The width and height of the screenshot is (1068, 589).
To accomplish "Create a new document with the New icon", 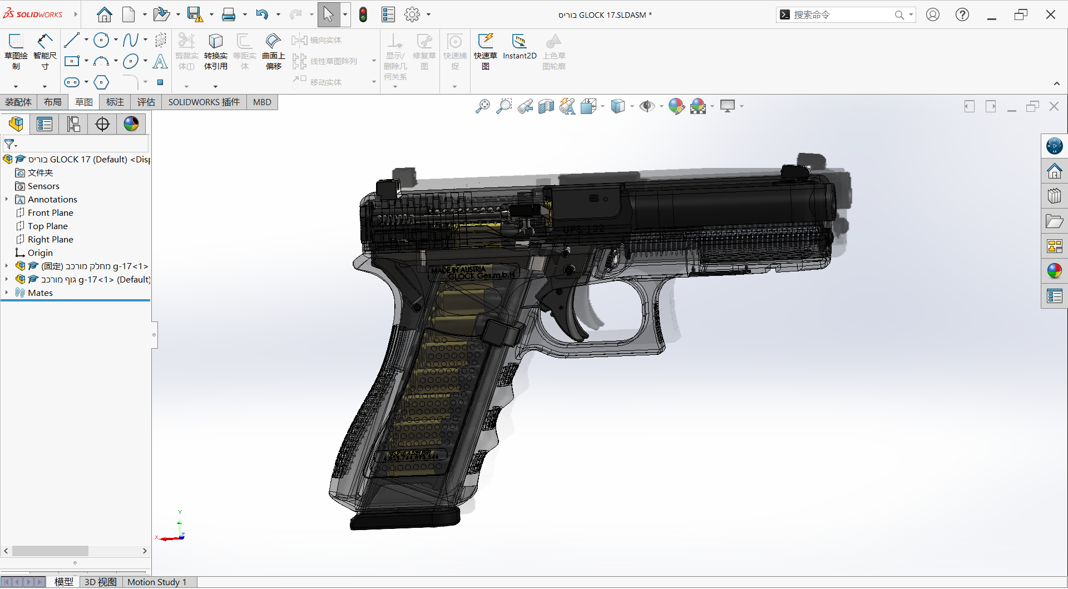I will (128, 14).
